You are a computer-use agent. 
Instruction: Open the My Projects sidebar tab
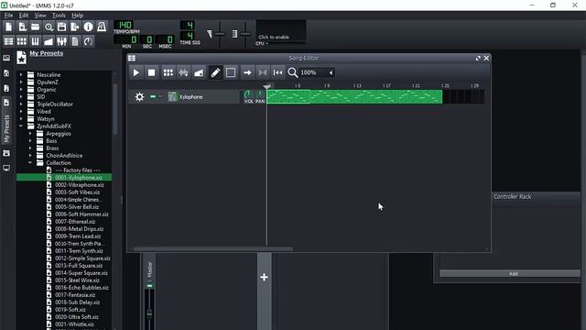6,73
